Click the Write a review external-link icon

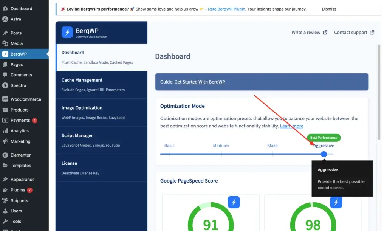(x=325, y=33)
